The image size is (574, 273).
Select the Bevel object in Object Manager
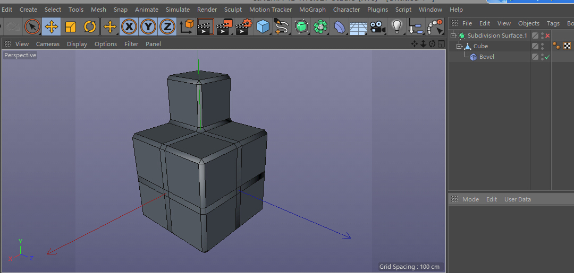(x=486, y=57)
